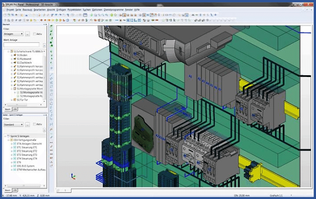Open the Einfügen menu
This screenshot has width=316, height=199.
tap(61, 10)
